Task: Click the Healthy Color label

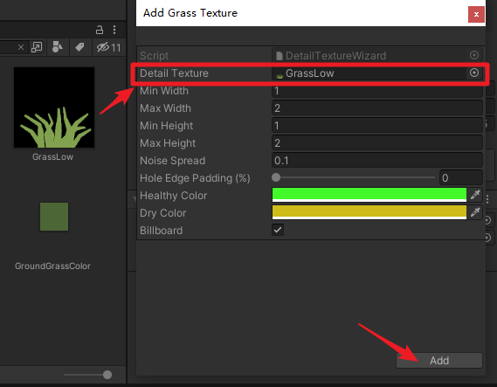Action: [173, 196]
